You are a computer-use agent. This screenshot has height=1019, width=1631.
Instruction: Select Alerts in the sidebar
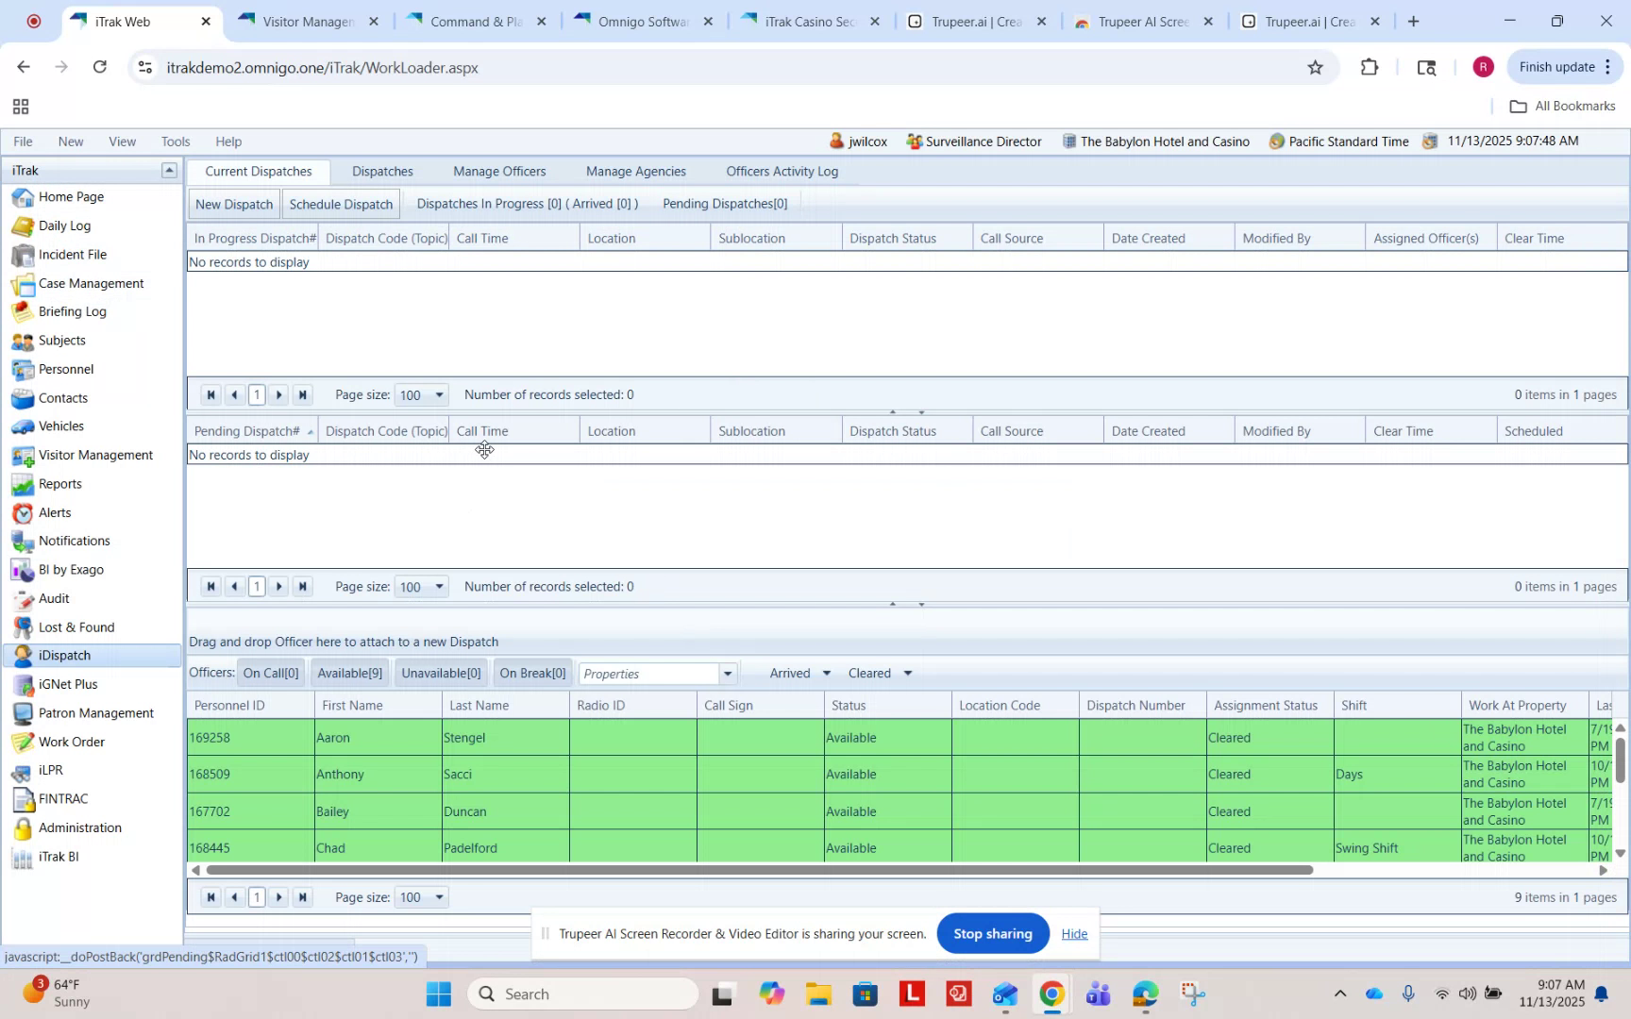(55, 512)
